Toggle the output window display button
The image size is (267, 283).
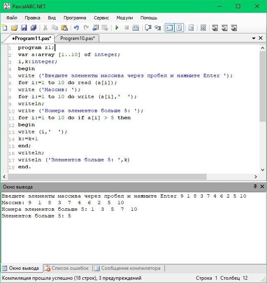169,28
